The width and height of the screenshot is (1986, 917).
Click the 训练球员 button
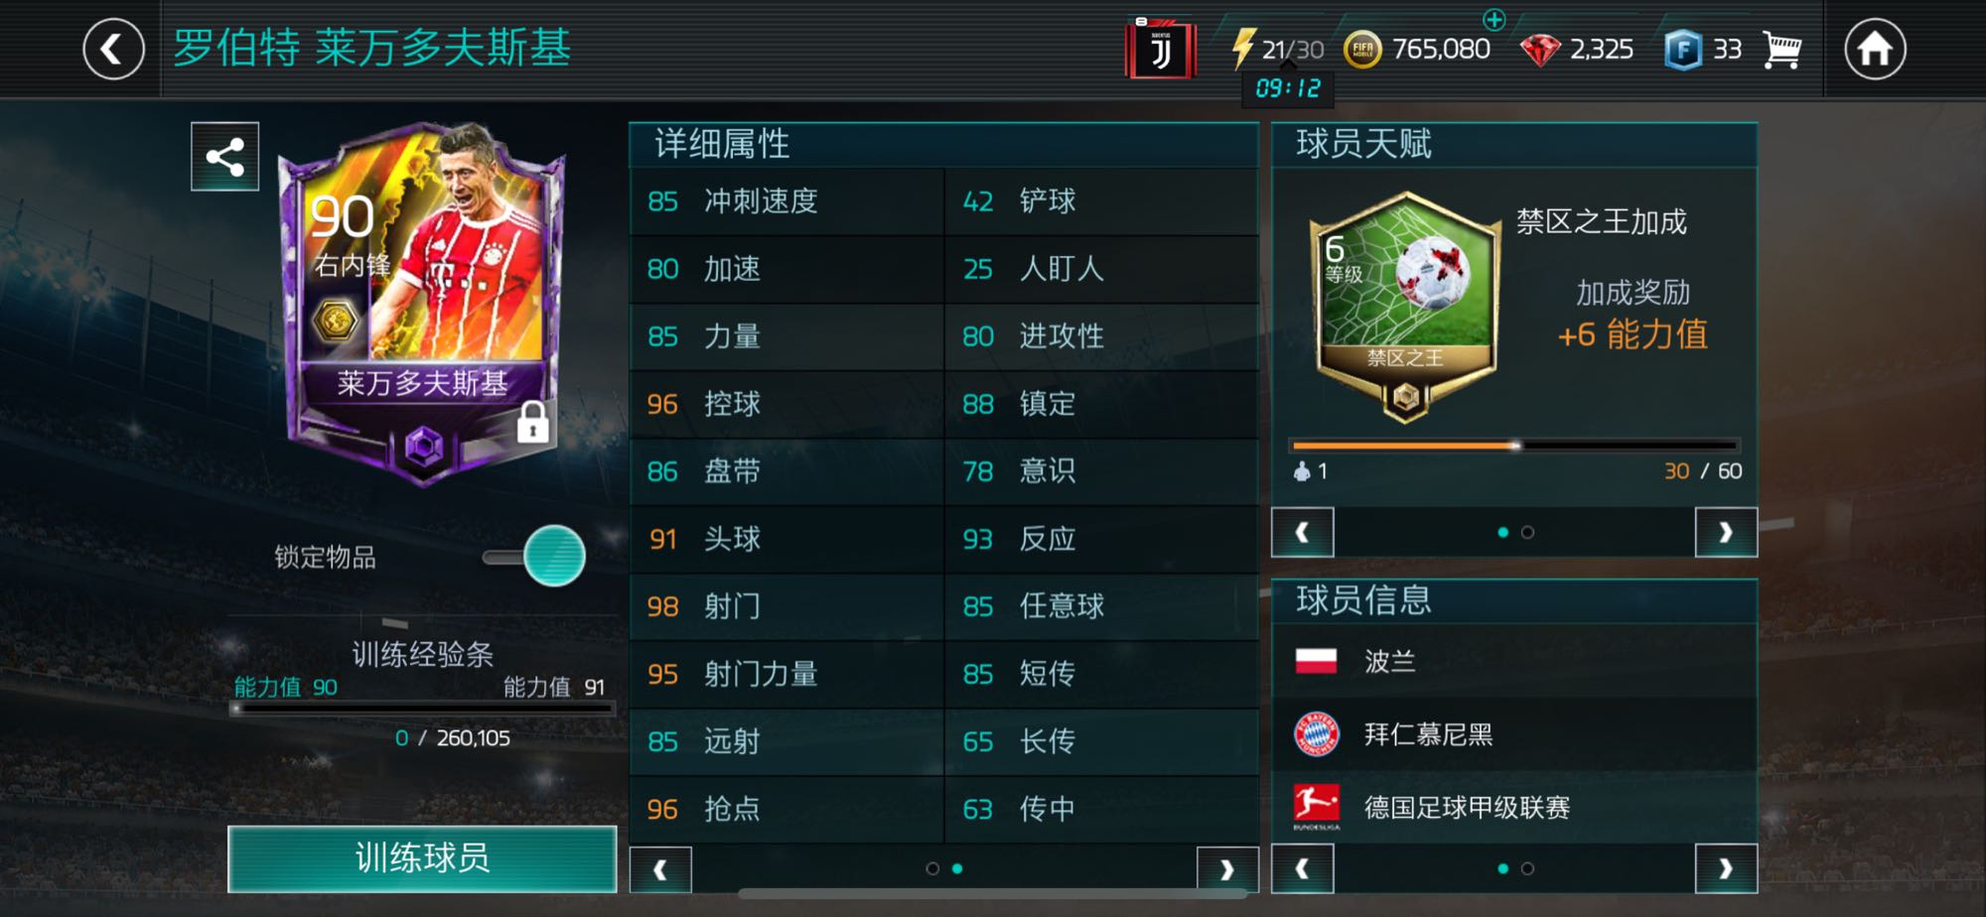pos(422,858)
